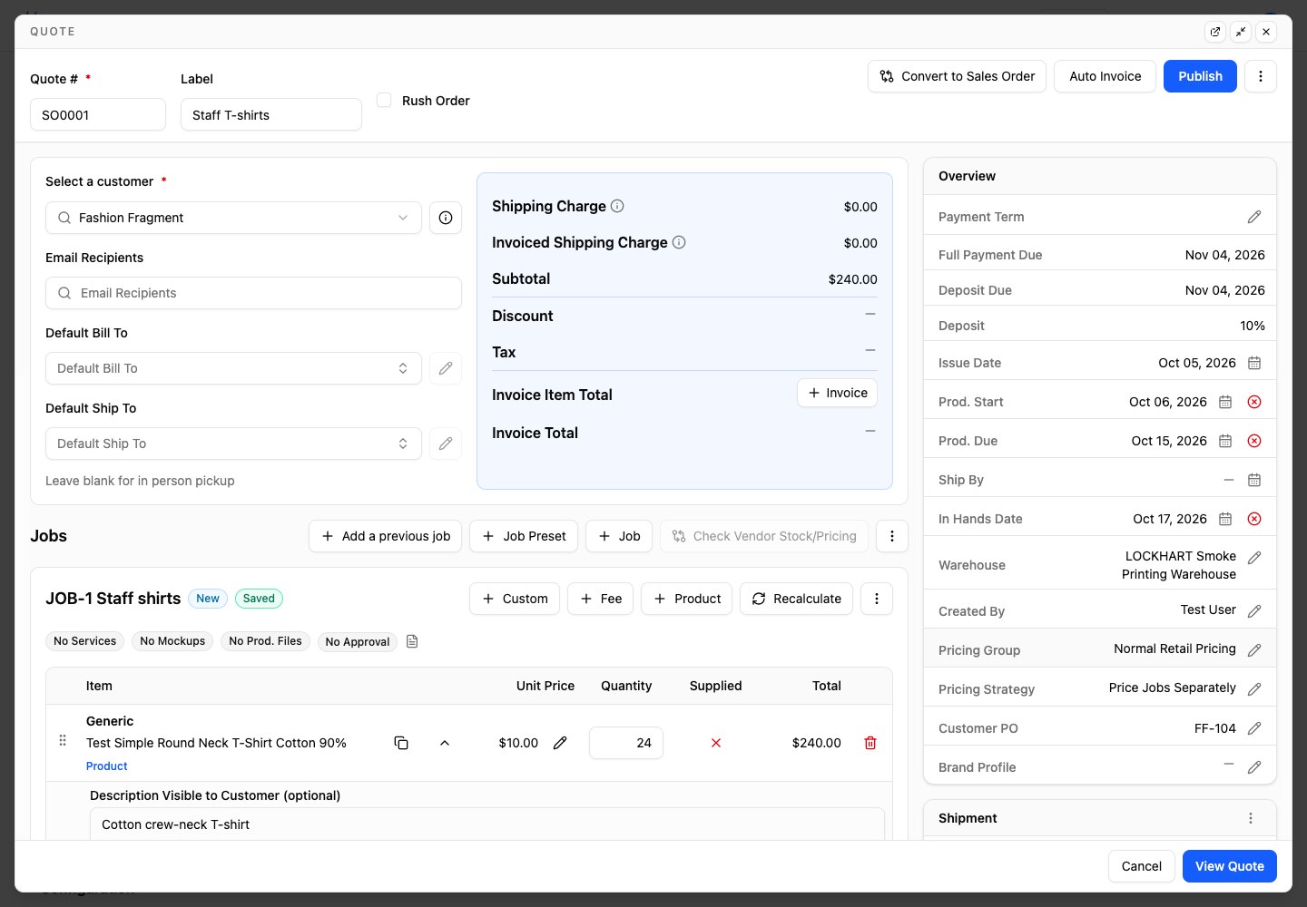1307x907 pixels.
Task: Open Jobs section more options menu
Action: click(x=892, y=536)
